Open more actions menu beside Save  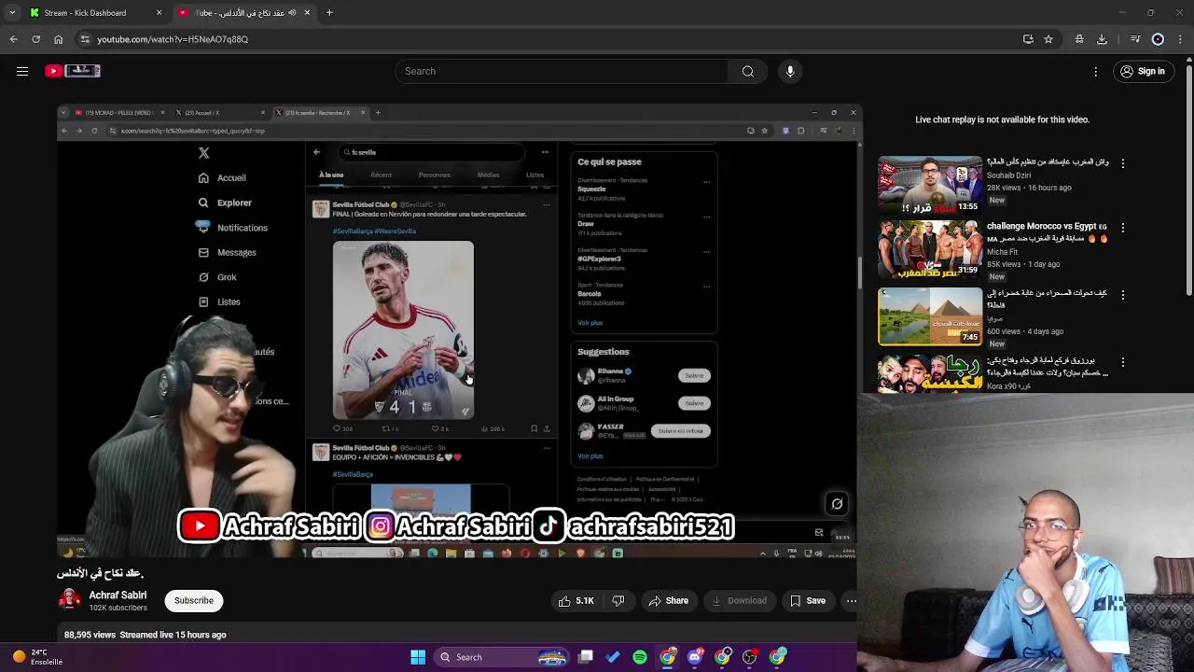click(852, 601)
